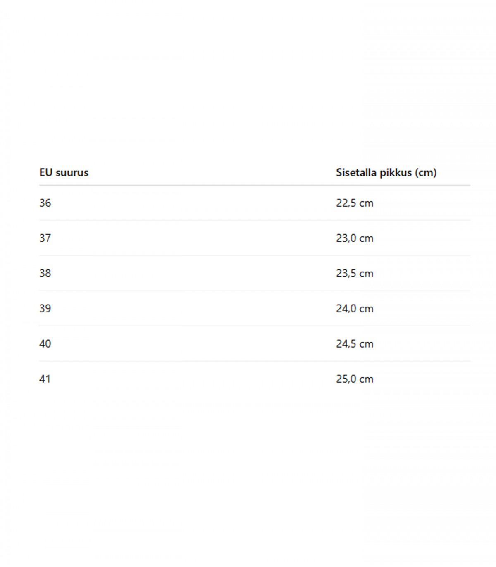Click the 'EU suurus' column header
The height and width of the screenshot is (567, 496).
[64, 172]
